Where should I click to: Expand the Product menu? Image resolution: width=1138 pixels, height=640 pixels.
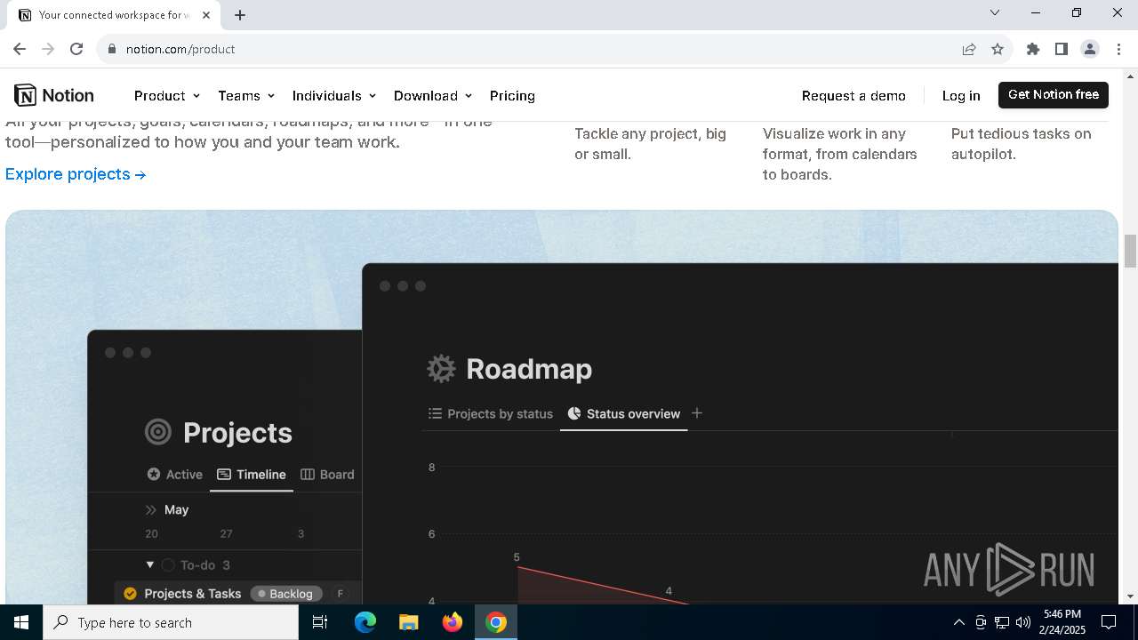(167, 95)
